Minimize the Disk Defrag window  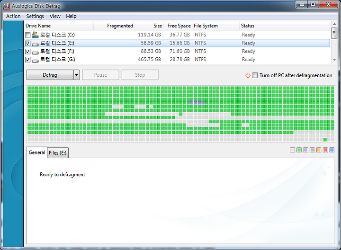(302, 4)
